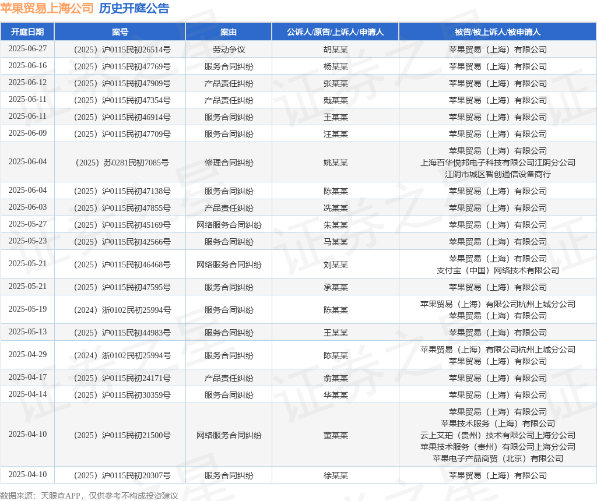Select case number (2025)沪0115民初21500号
Screen dimensions: 597x501
(122, 435)
